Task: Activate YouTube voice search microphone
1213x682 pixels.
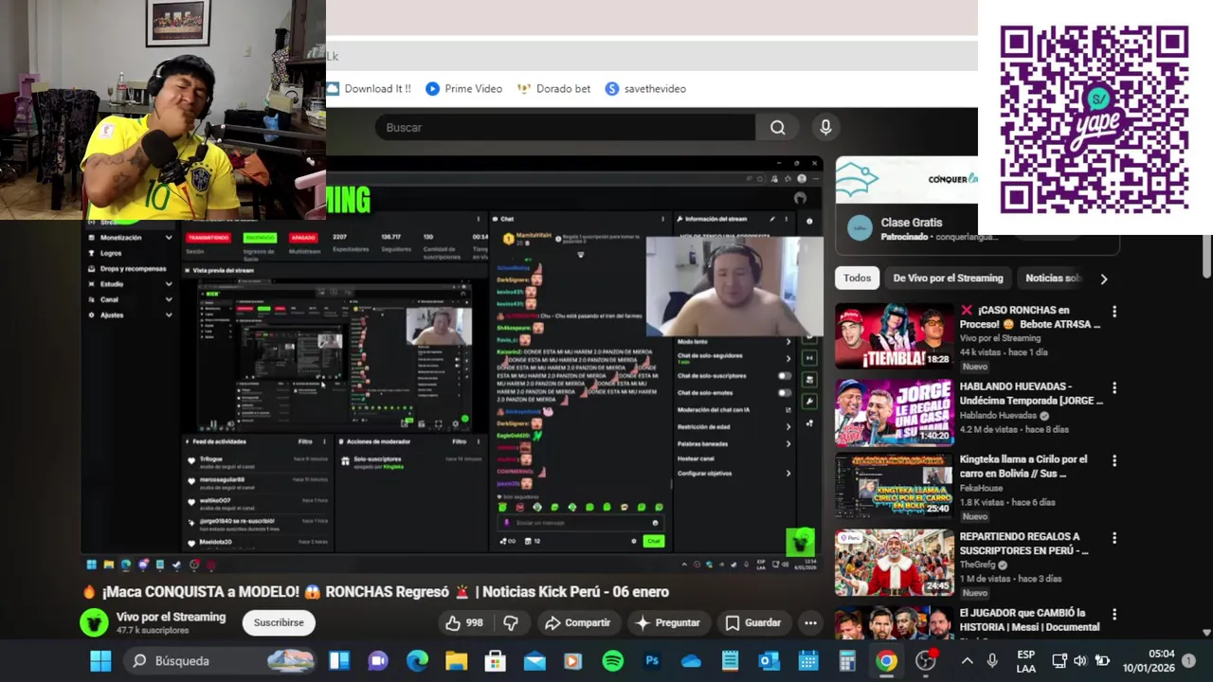Action: click(825, 128)
